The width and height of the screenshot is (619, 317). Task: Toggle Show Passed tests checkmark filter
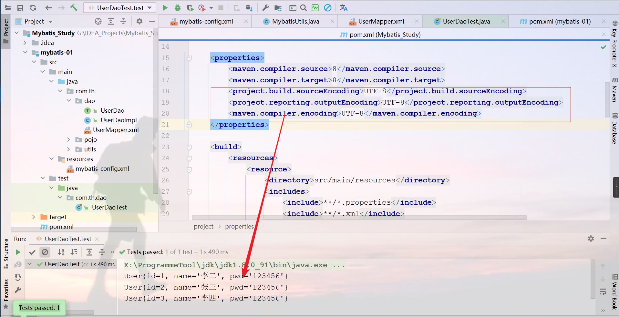(32, 252)
